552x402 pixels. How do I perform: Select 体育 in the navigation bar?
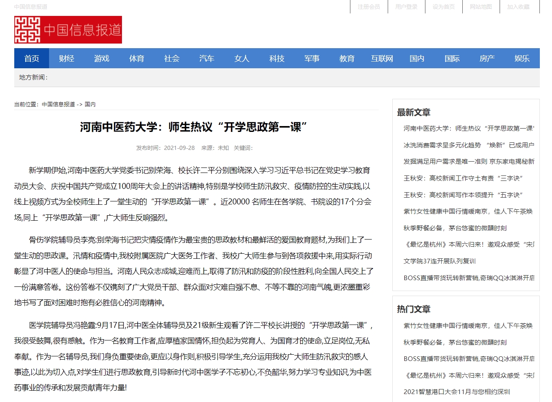[x=137, y=58]
